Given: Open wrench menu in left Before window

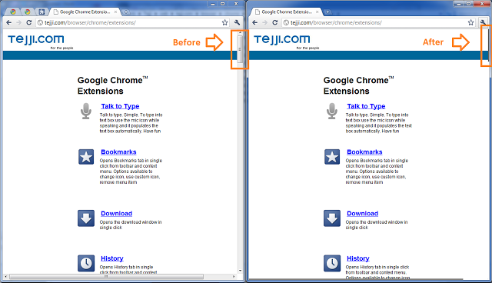Looking at the screenshot, I should [x=238, y=22].
